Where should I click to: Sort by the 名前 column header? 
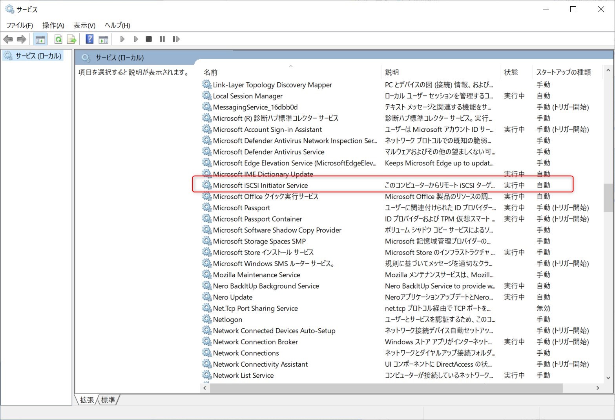[211, 73]
